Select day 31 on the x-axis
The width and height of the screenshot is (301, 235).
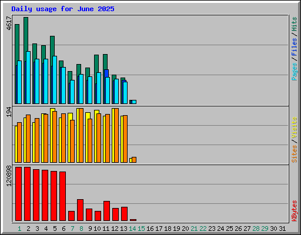tap(282, 229)
